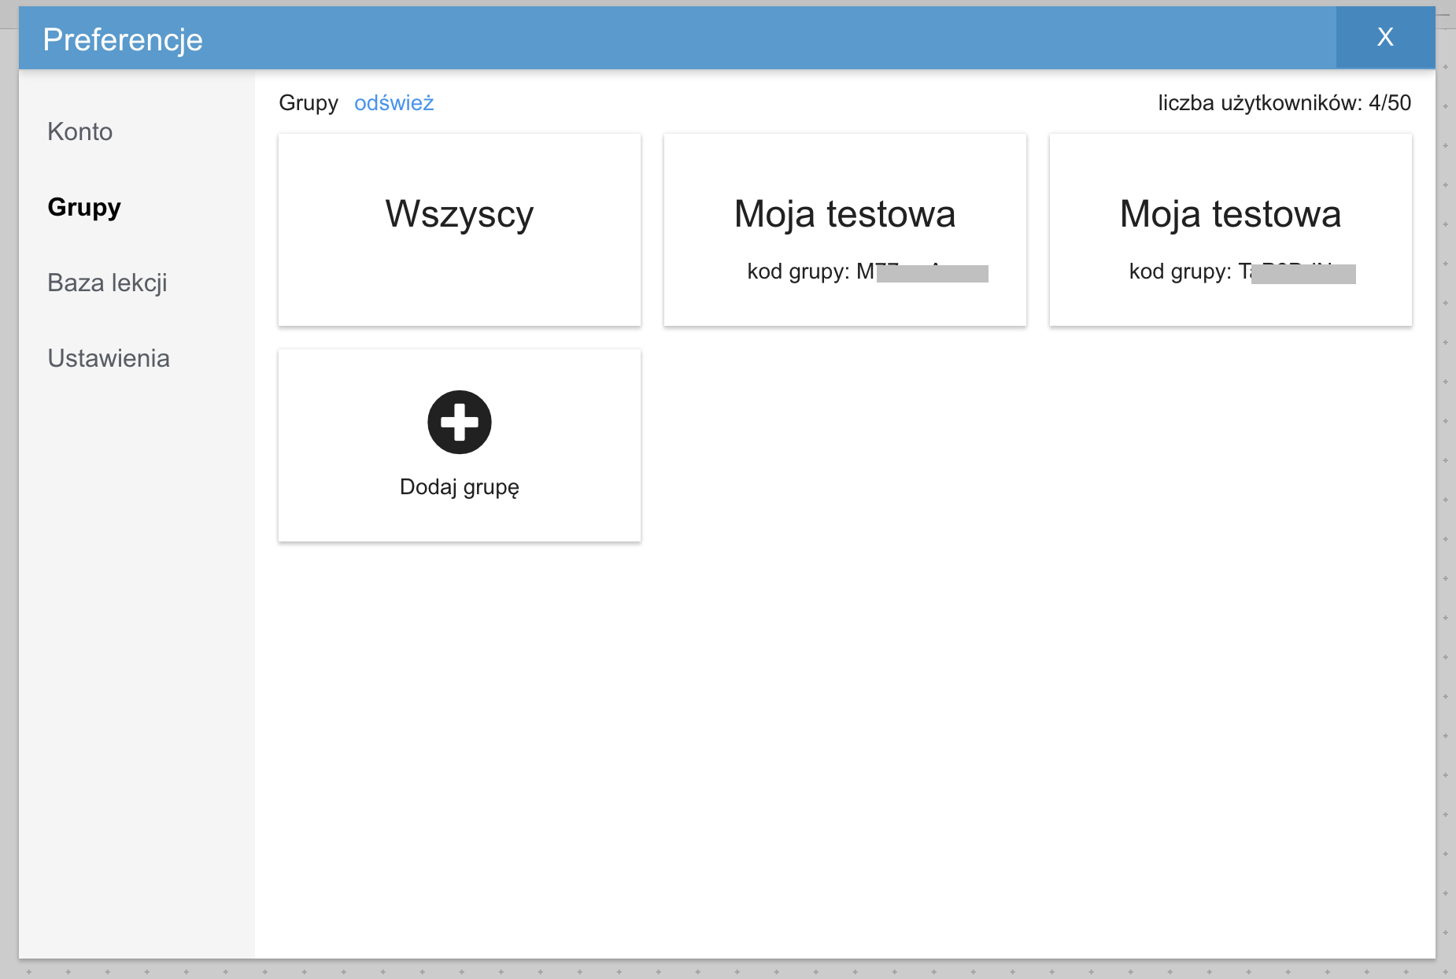Viewport: 1456px width, 979px height.
Task: Click the Preferencje dialog title
Action: 123,39
